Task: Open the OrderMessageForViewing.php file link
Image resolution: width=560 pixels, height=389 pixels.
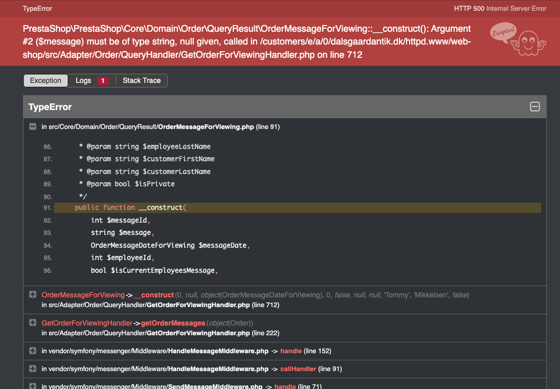Action: (x=206, y=127)
